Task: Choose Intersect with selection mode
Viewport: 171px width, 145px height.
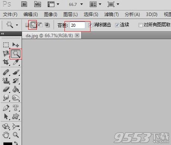Action: click(x=47, y=25)
